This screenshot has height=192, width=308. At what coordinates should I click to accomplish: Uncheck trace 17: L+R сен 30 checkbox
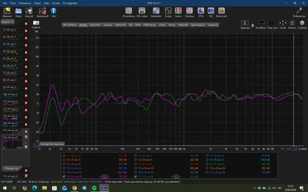(x=136, y=176)
